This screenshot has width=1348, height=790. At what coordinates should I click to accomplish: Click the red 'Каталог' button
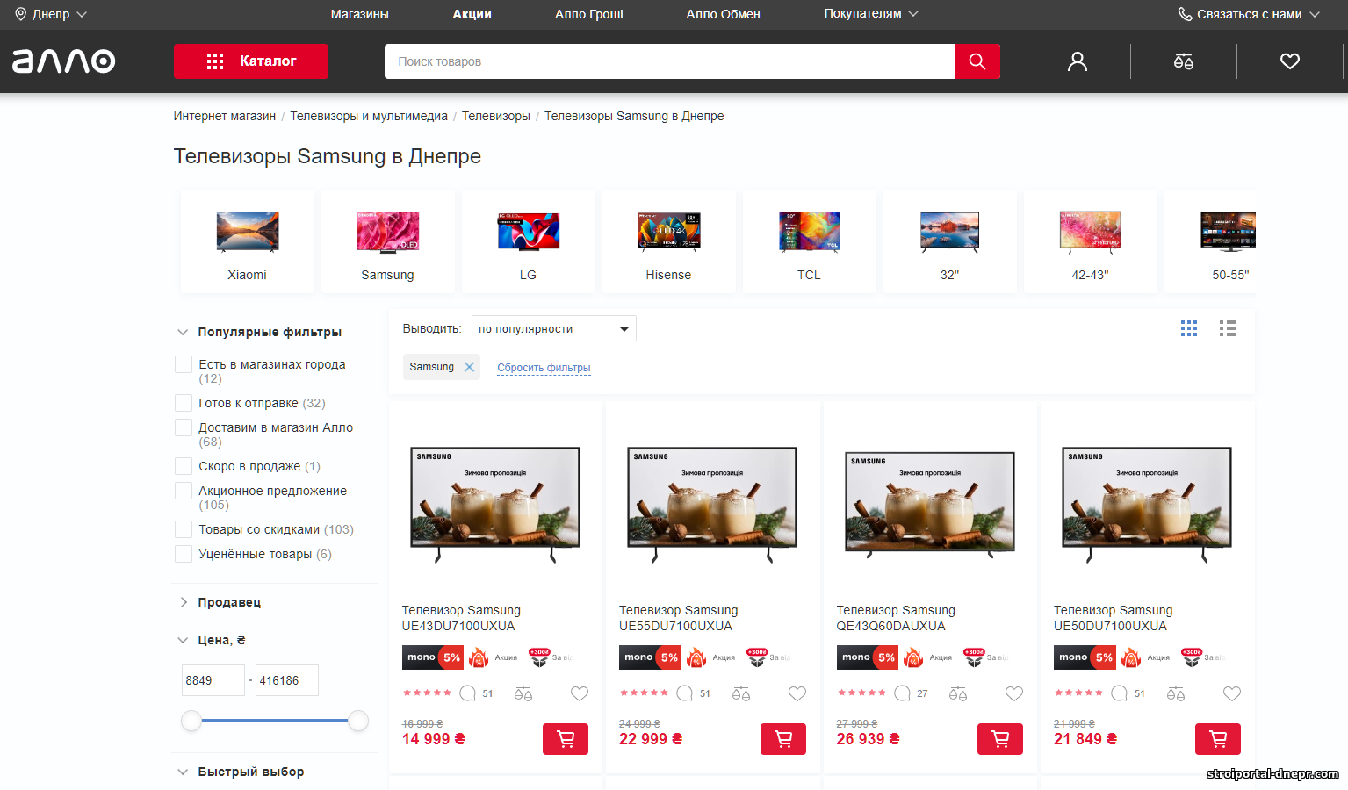click(251, 61)
